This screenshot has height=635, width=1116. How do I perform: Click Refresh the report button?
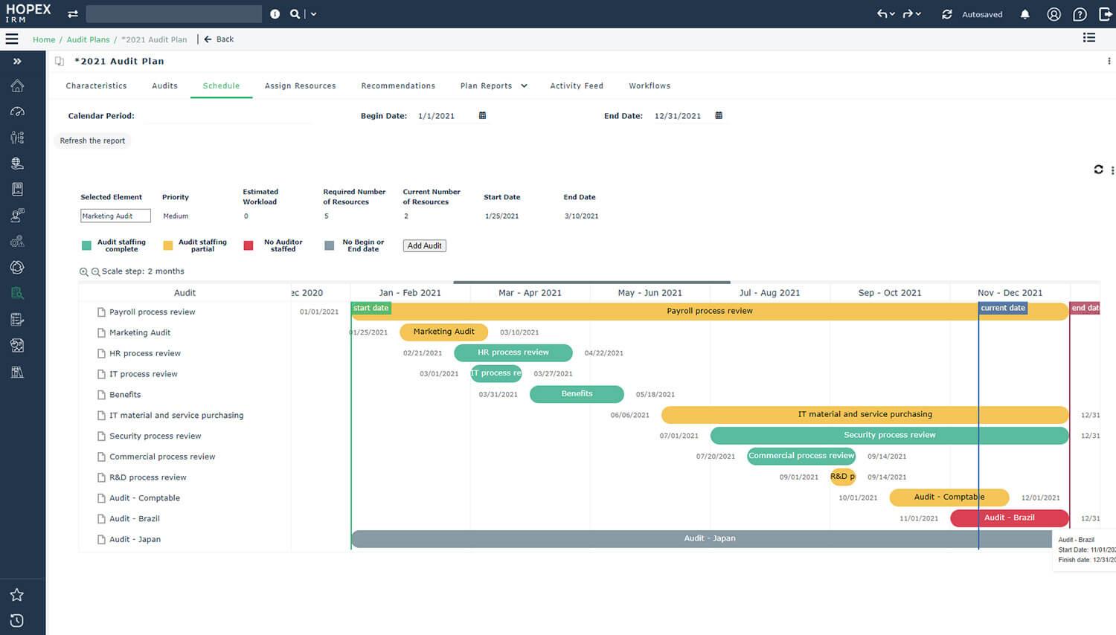coord(92,141)
